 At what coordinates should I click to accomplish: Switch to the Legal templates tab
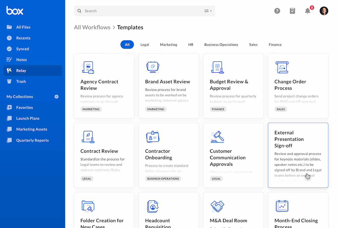pos(145,44)
